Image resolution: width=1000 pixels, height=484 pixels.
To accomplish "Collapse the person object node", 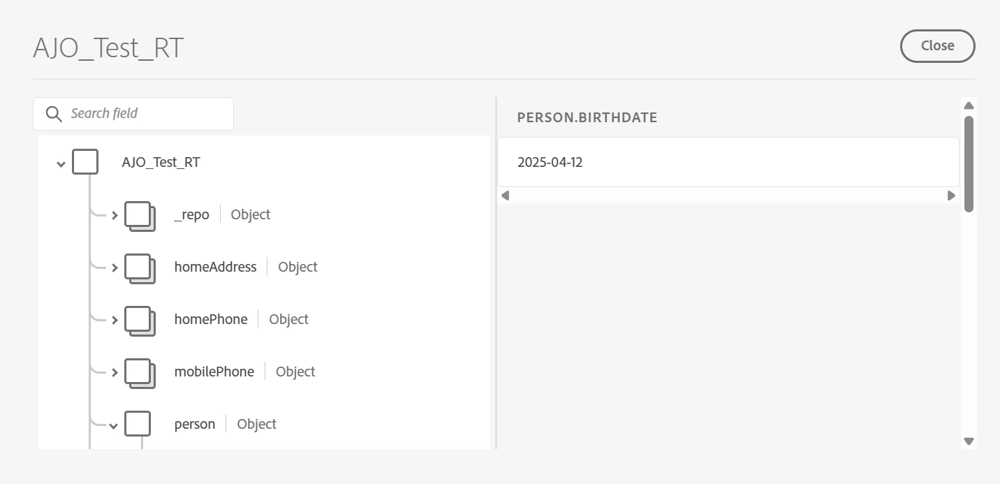I will click(114, 425).
